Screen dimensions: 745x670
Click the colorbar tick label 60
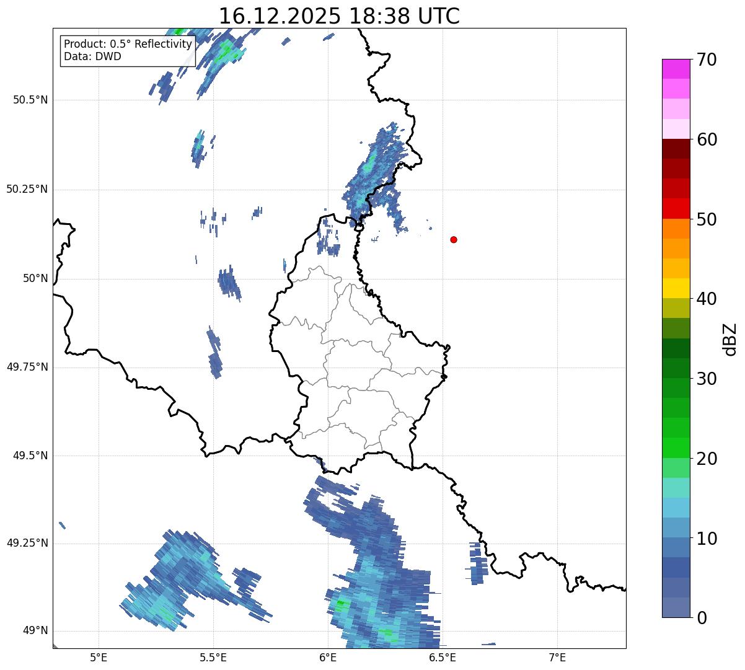707,139
